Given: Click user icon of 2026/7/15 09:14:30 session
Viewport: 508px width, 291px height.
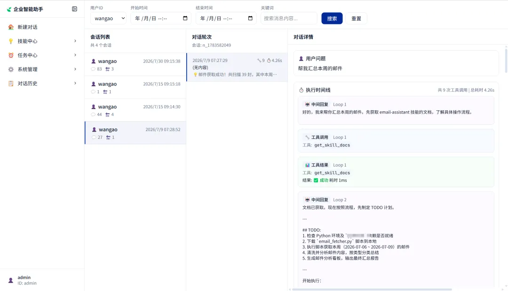Looking at the screenshot, I should click(94, 107).
